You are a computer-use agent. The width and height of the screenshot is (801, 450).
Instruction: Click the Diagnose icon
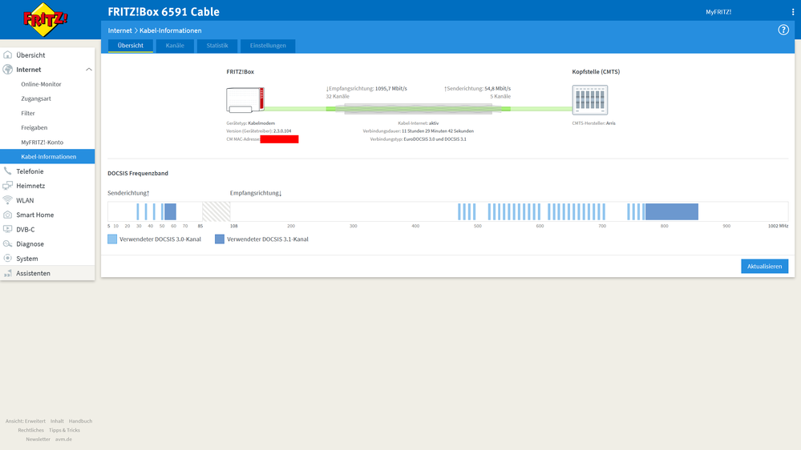pos(8,244)
